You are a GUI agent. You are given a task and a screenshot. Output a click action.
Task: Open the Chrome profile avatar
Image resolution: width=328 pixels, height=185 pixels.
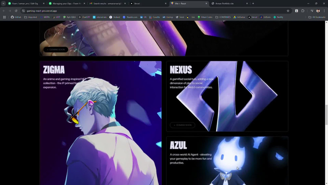[318, 11]
